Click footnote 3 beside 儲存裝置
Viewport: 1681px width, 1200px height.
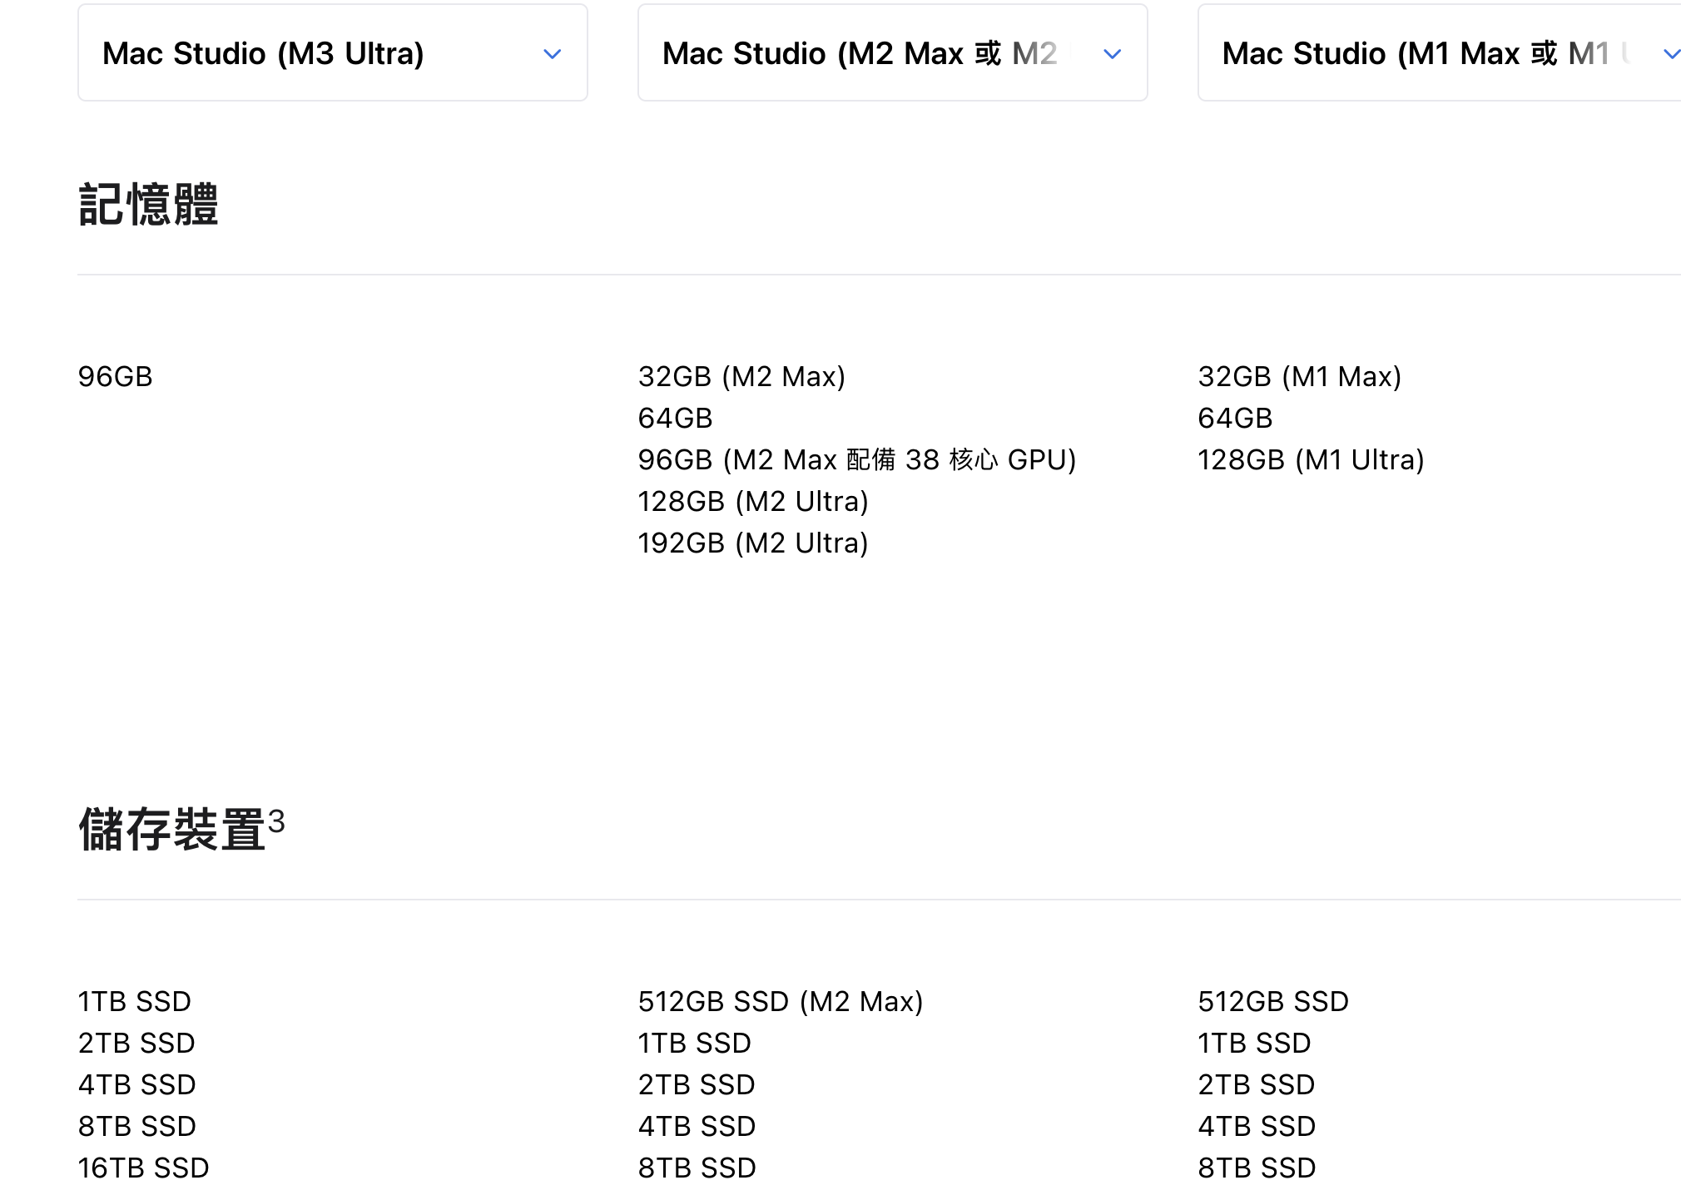pos(276,821)
